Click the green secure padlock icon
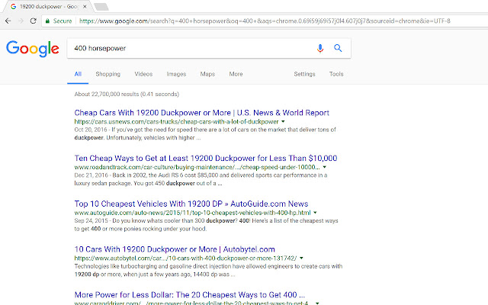Image resolution: width=488 pixels, height=305 pixels. coord(47,21)
